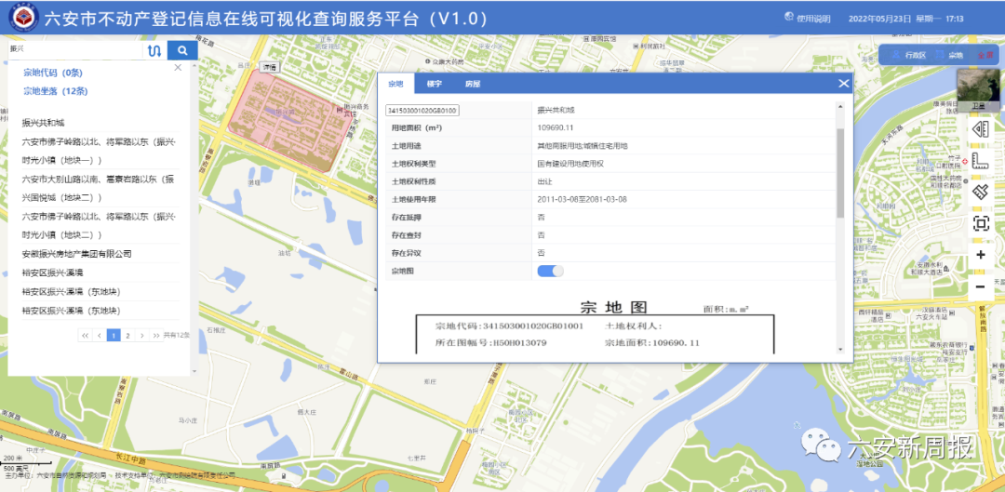Screen dimensions: 1005x492
Task: Switch to the 楼宇 tab
Action: point(434,84)
